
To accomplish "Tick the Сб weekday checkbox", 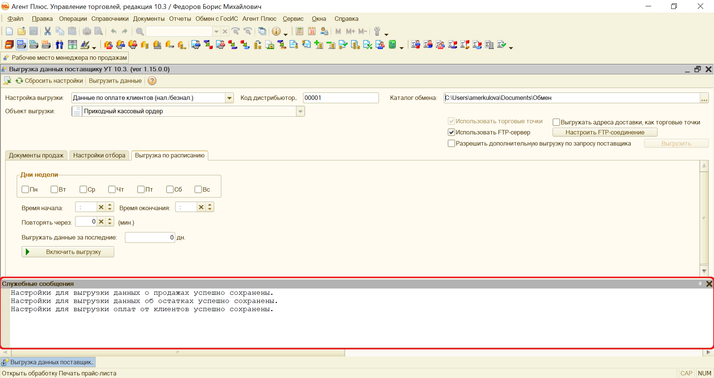I will [x=170, y=189].
